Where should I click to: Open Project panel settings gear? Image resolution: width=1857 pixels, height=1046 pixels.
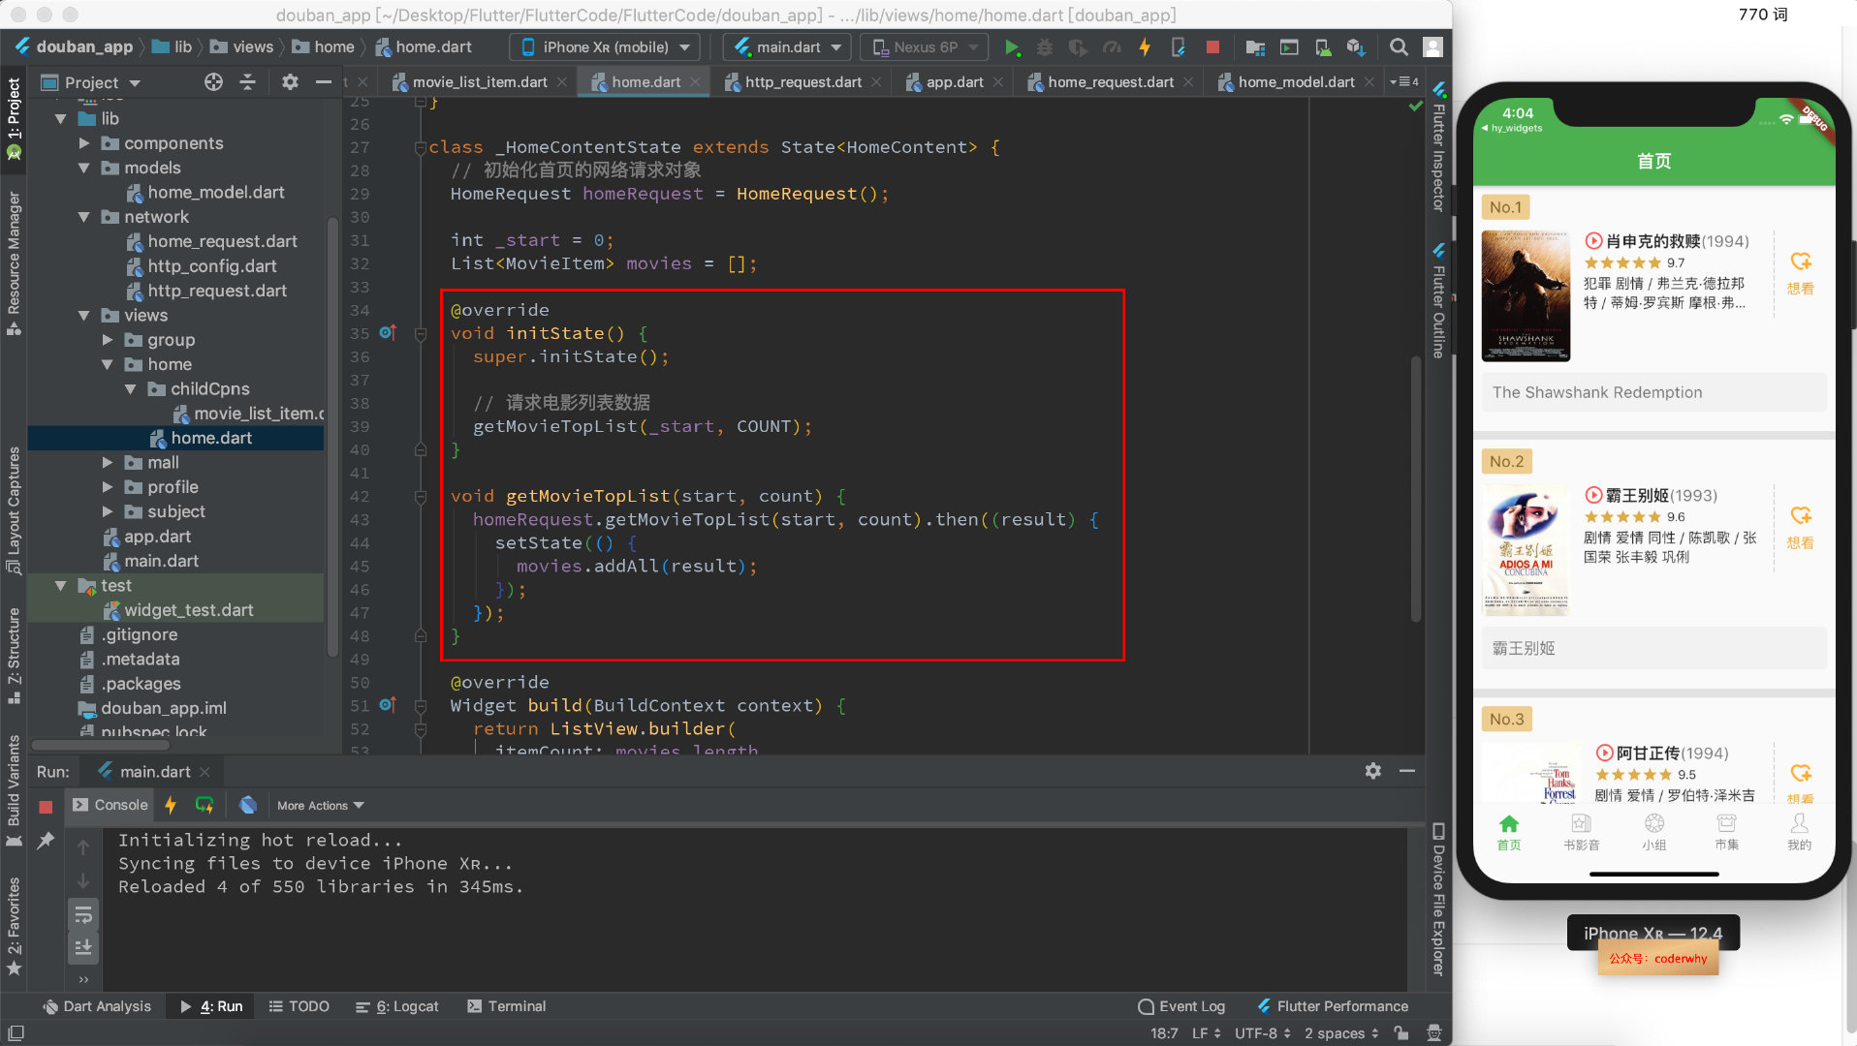(x=289, y=82)
